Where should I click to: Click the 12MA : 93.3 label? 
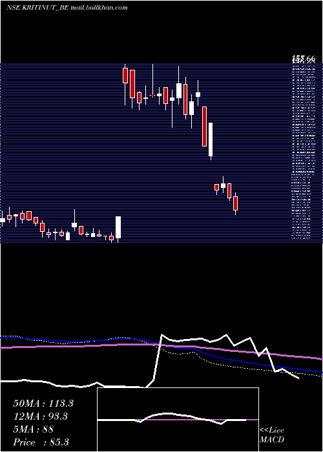click(x=40, y=416)
